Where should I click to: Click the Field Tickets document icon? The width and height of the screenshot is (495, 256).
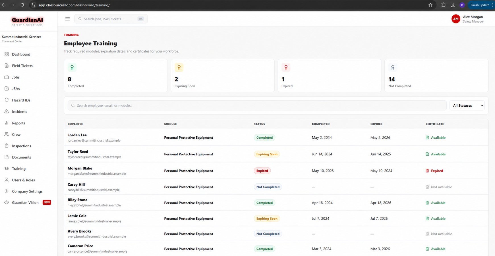pos(7,66)
